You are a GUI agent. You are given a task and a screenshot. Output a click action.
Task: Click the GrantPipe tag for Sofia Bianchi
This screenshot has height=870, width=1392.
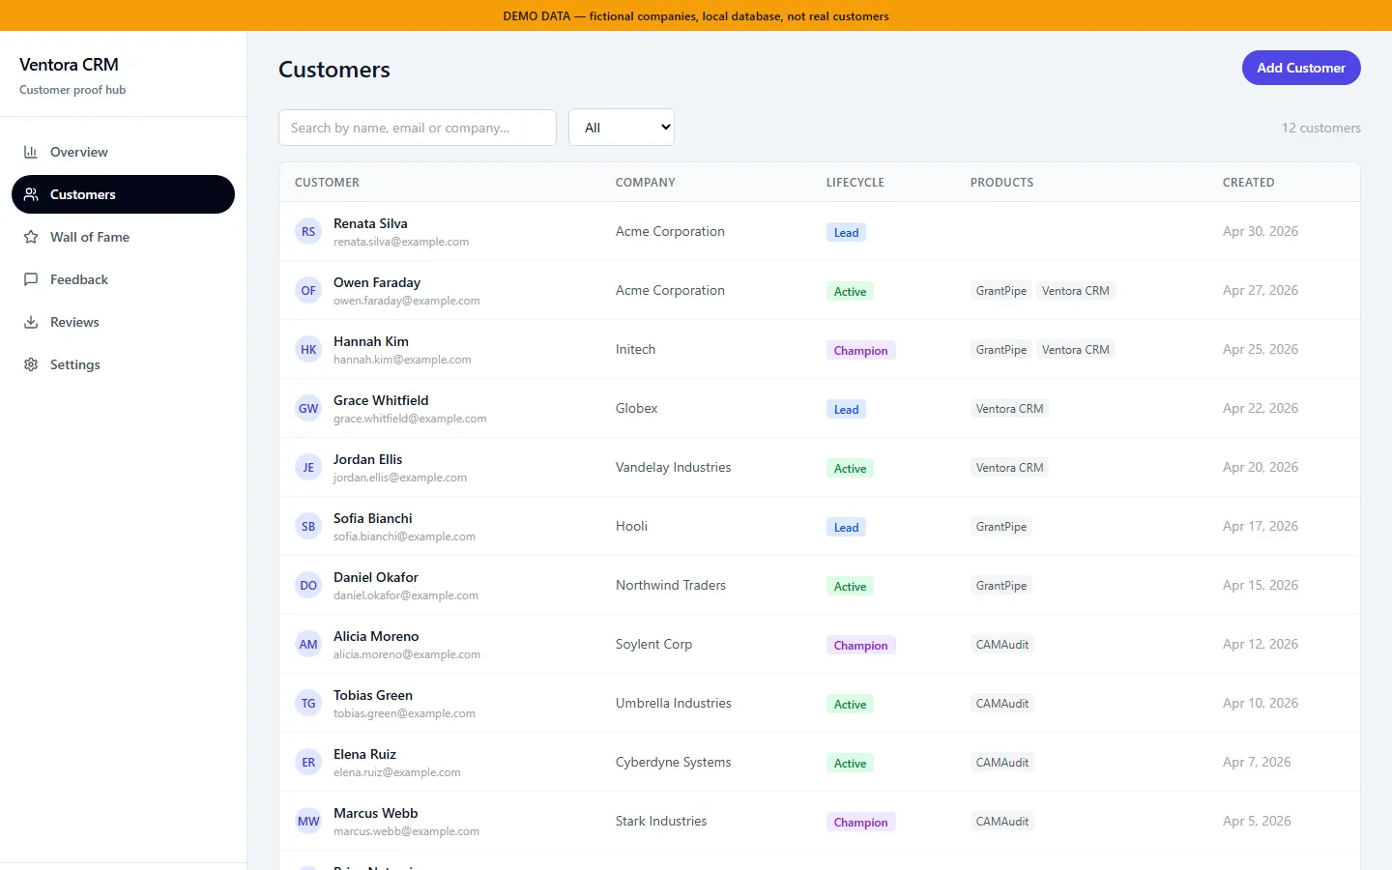click(1001, 526)
